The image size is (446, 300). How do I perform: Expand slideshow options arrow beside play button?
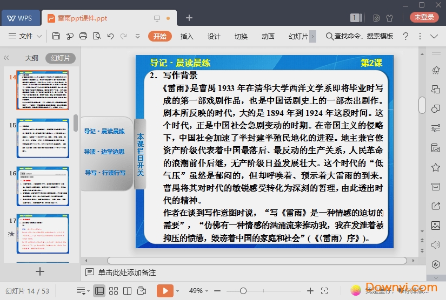(x=177, y=291)
